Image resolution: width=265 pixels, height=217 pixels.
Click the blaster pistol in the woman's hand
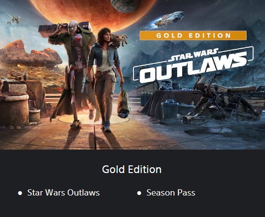click(84, 85)
